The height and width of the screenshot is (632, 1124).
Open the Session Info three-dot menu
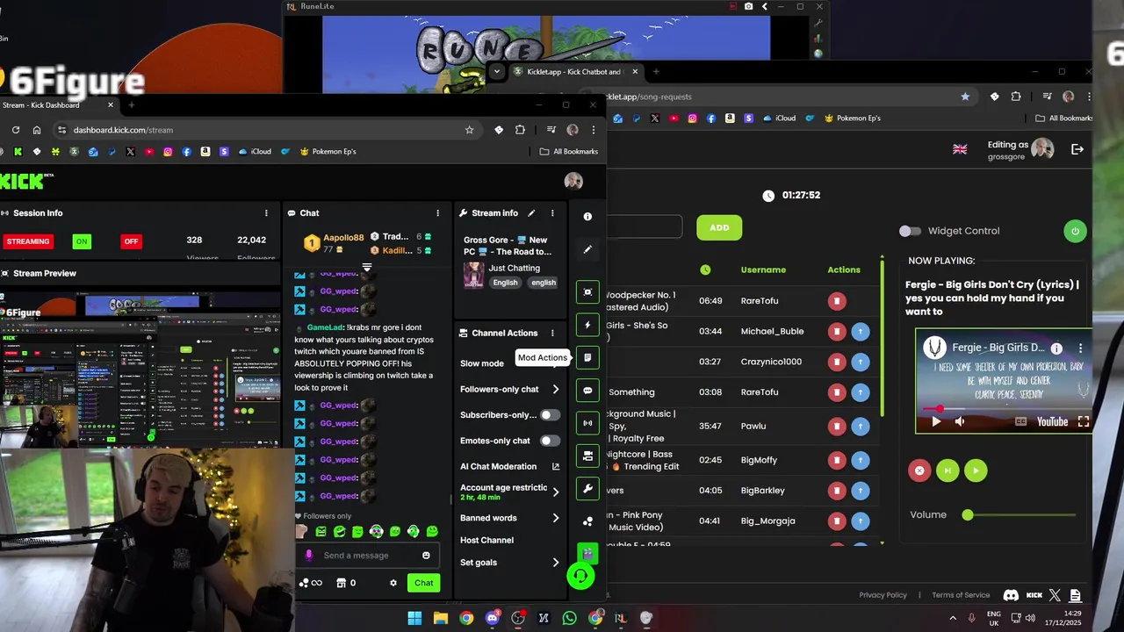(x=266, y=213)
